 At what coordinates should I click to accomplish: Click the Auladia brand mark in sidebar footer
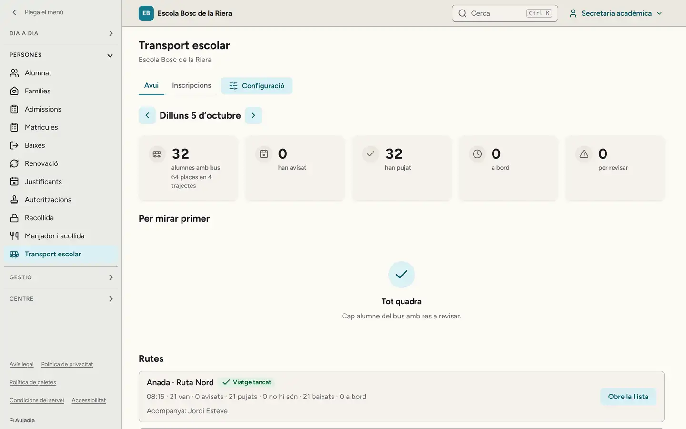22,420
